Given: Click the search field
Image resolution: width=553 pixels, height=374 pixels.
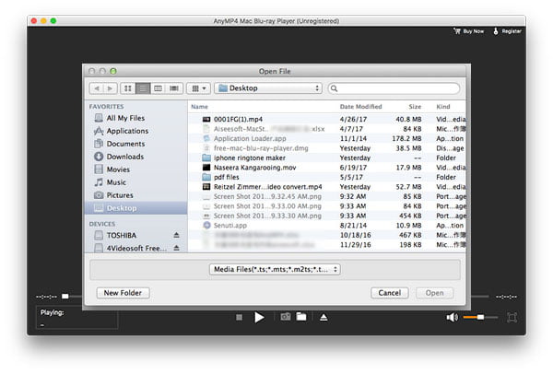Looking at the screenshot, I should (x=394, y=88).
